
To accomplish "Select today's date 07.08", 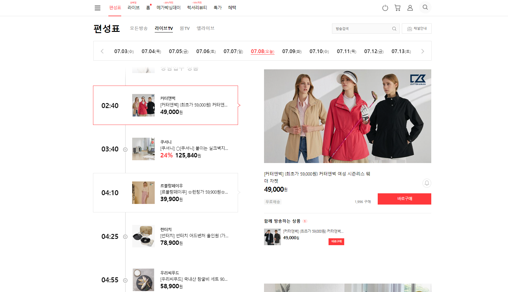I will tap(262, 51).
